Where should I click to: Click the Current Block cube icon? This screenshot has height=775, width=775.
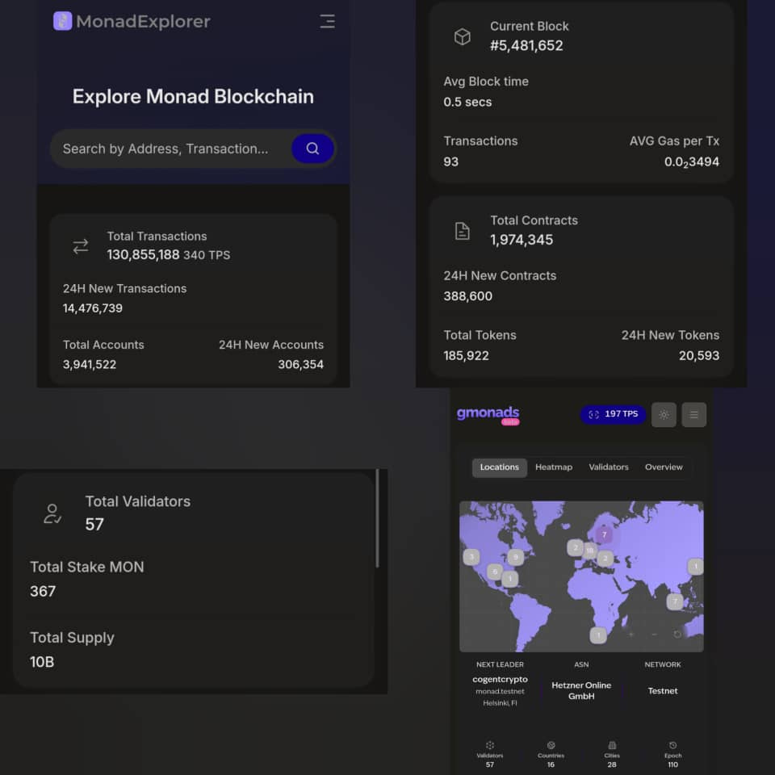(462, 36)
